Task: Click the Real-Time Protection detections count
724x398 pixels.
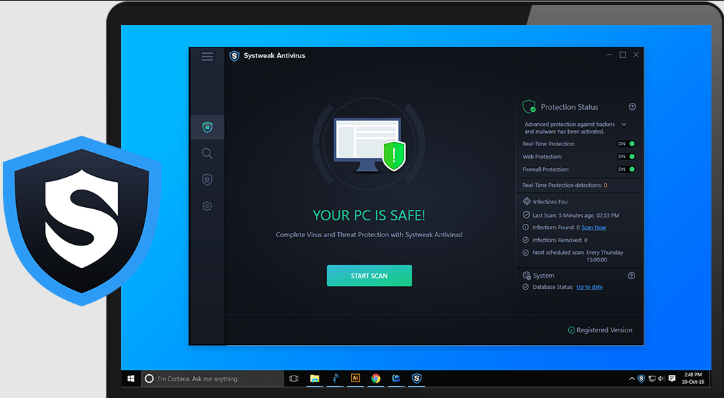Action: click(605, 185)
